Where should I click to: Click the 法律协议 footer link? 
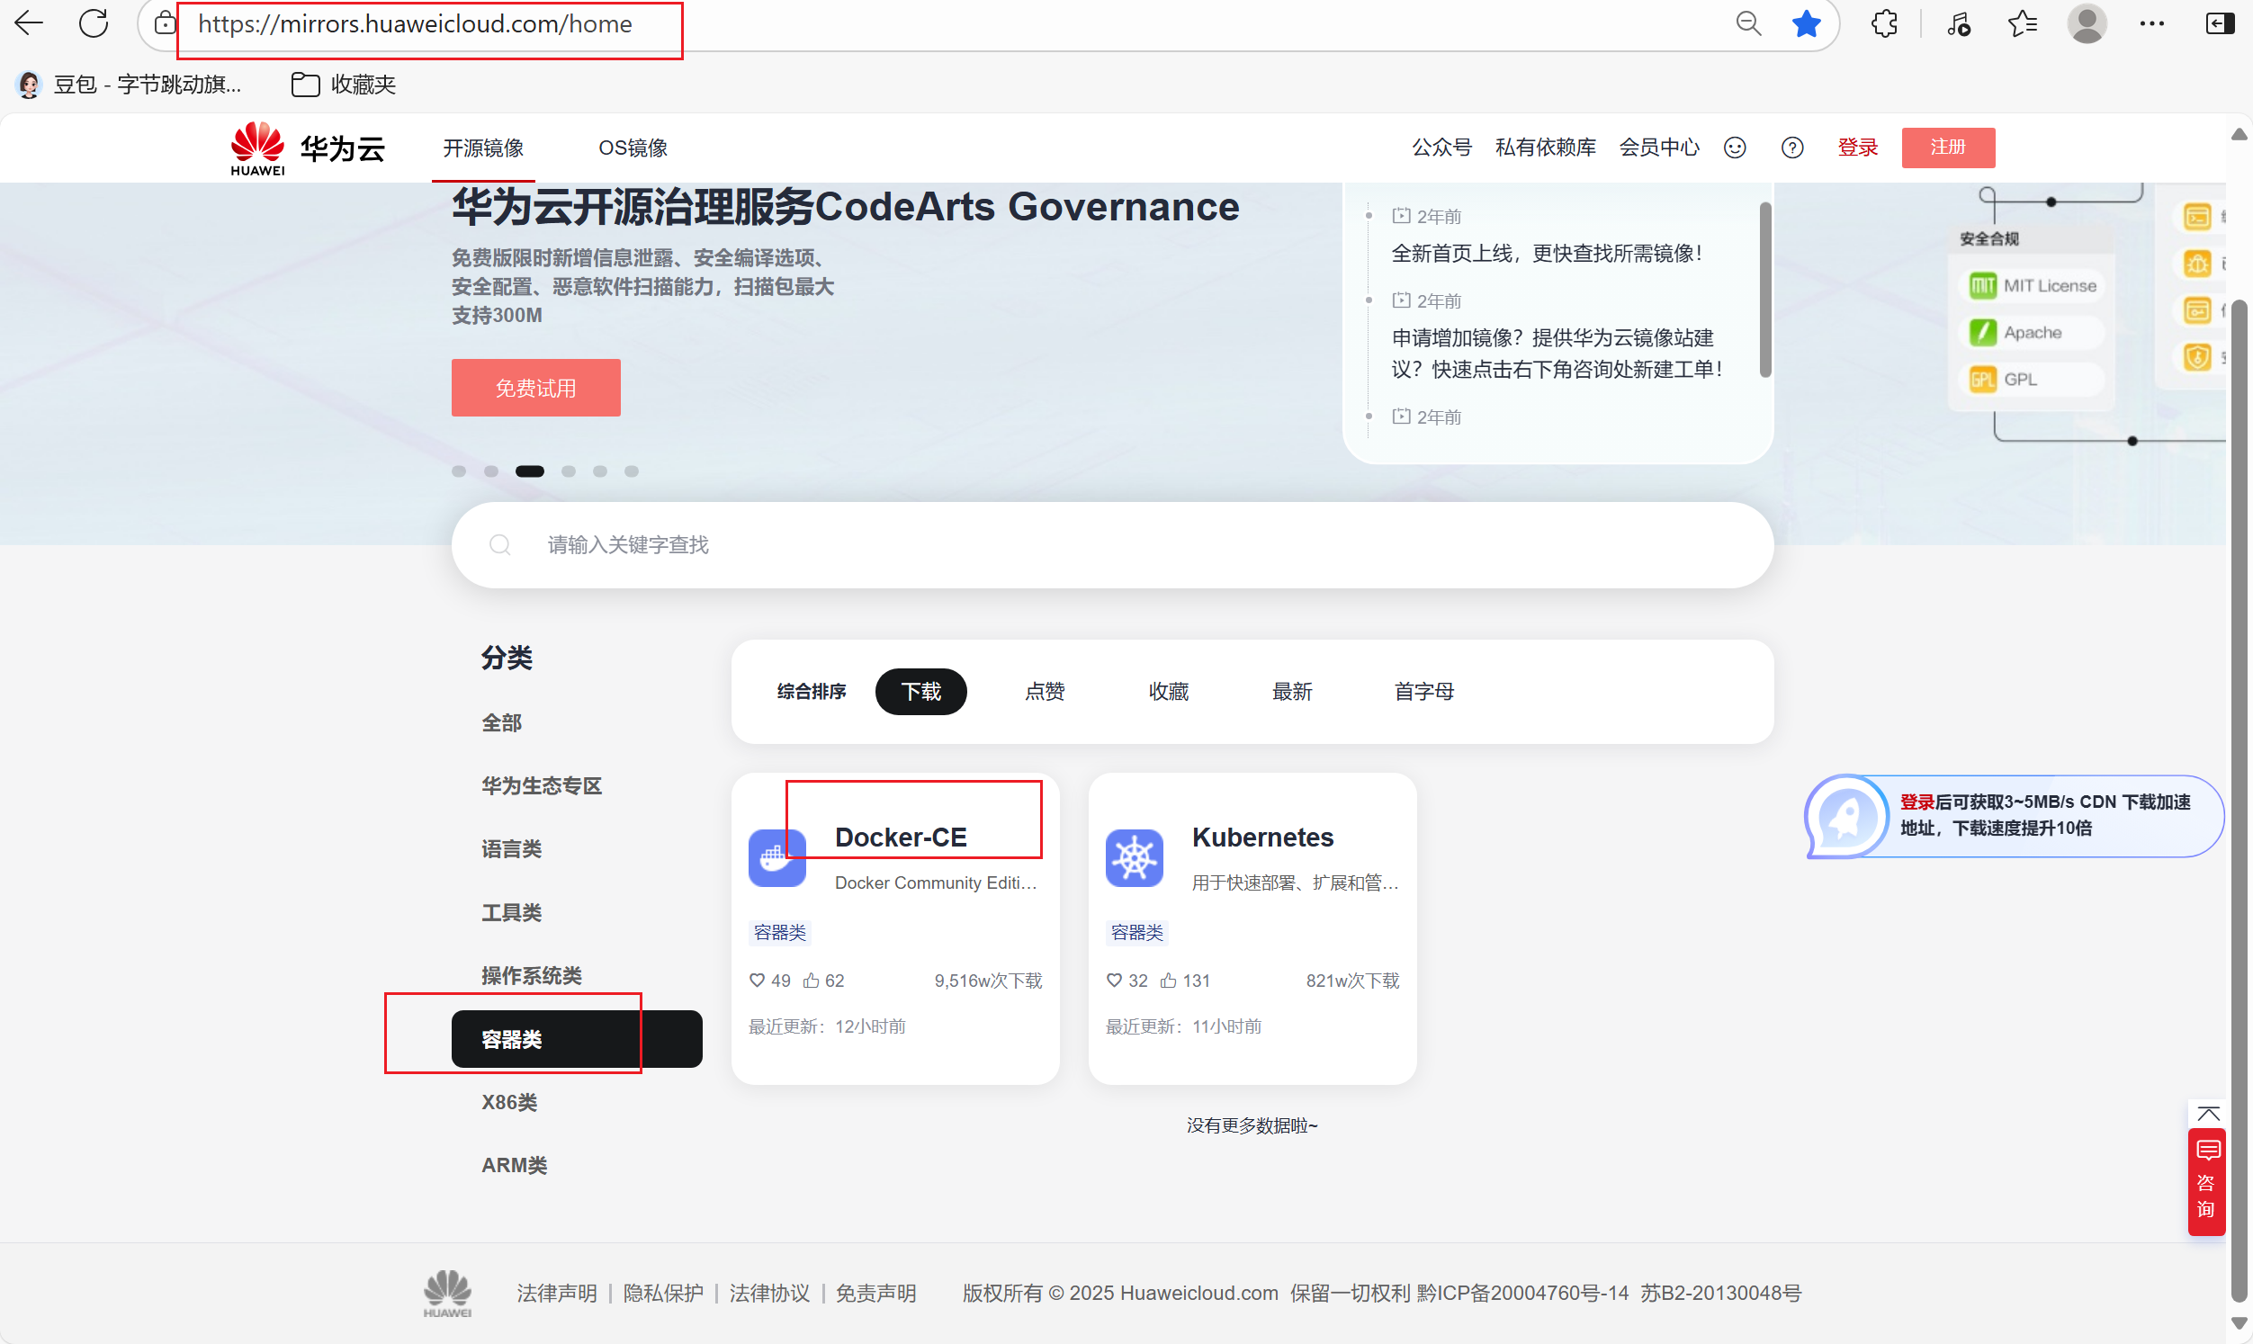(x=769, y=1293)
